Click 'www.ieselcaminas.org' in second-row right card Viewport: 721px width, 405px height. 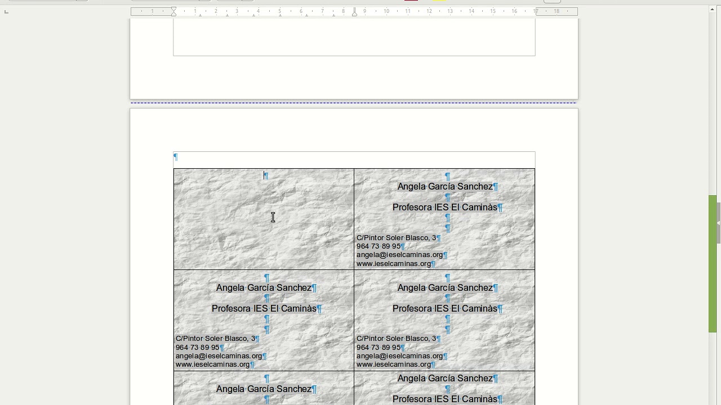393,364
